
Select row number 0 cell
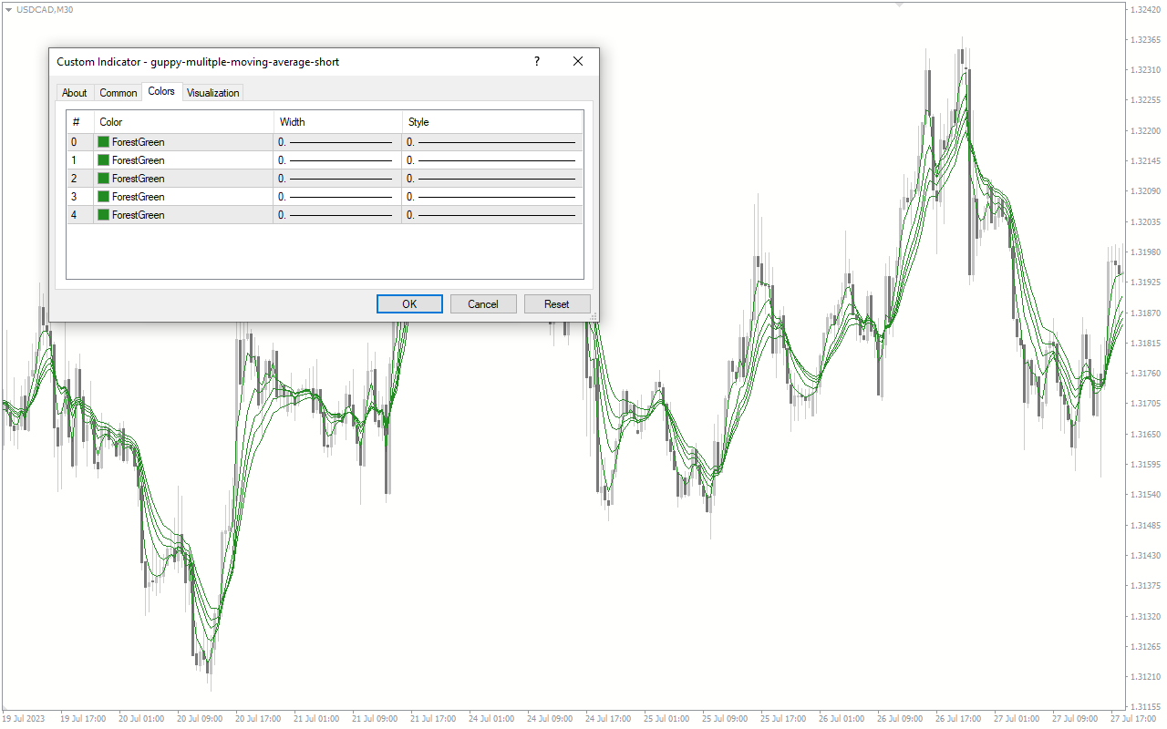point(80,142)
